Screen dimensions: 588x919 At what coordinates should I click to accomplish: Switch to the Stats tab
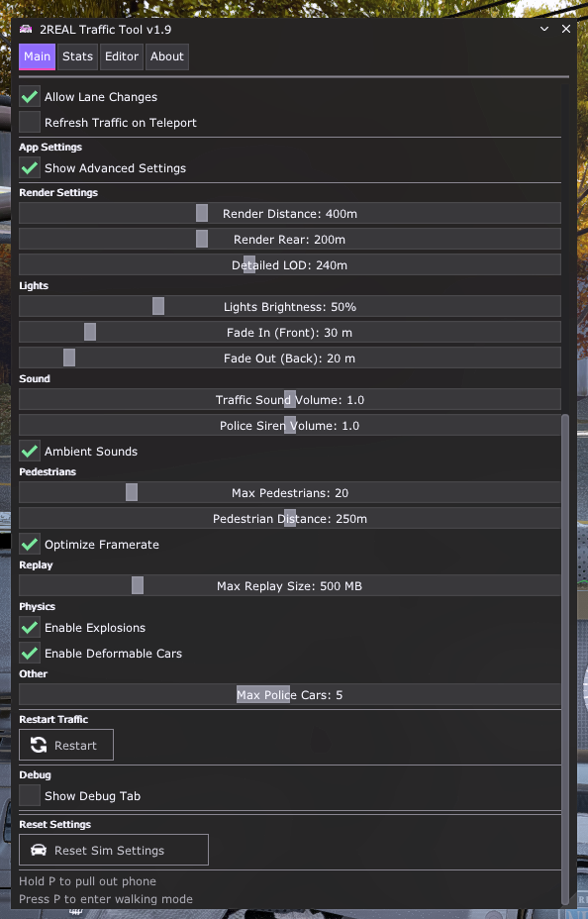[77, 56]
